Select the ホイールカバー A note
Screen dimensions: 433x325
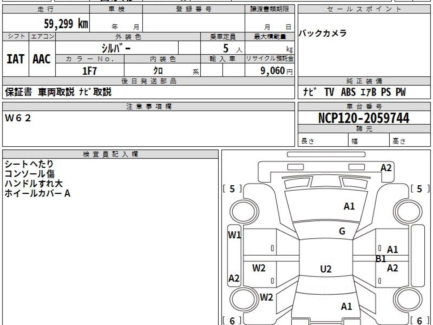click(x=38, y=194)
